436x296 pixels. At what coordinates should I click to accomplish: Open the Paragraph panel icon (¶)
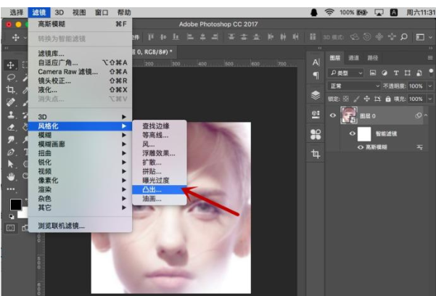pyautogui.click(x=316, y=75)
